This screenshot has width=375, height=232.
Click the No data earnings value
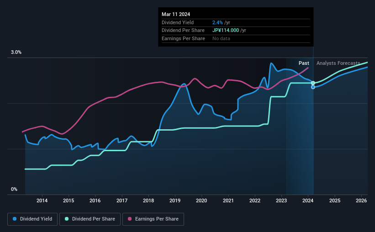coord(221,38)
